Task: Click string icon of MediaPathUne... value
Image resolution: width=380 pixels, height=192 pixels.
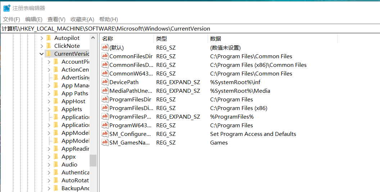Action: click(105, 91)
